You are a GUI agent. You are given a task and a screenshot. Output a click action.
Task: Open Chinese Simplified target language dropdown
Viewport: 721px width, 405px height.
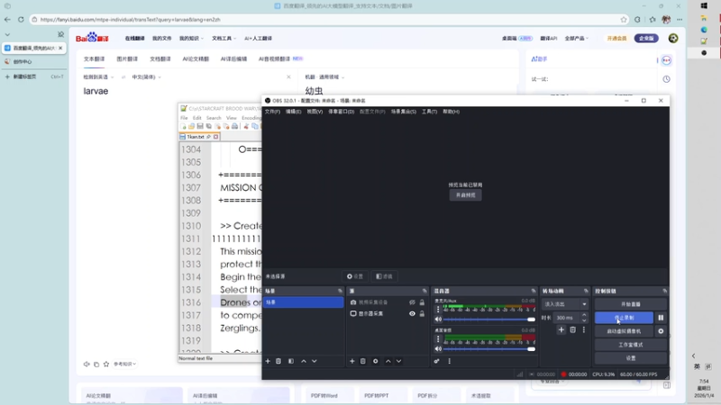[147, 77]
